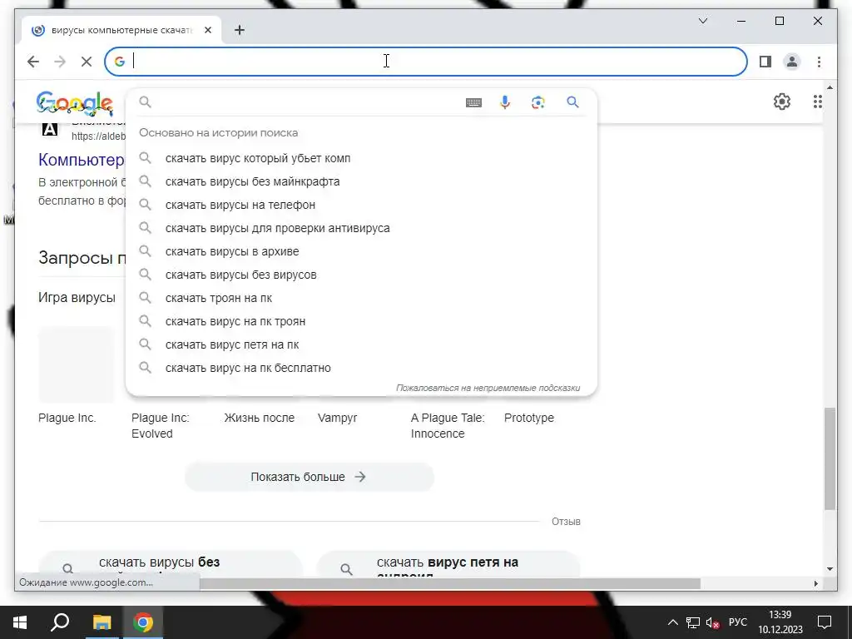Image resolution: width=852 pixels, height=639 pixels.
Task: Switch the 'РУС' input language
Action: tap(737, 622)
